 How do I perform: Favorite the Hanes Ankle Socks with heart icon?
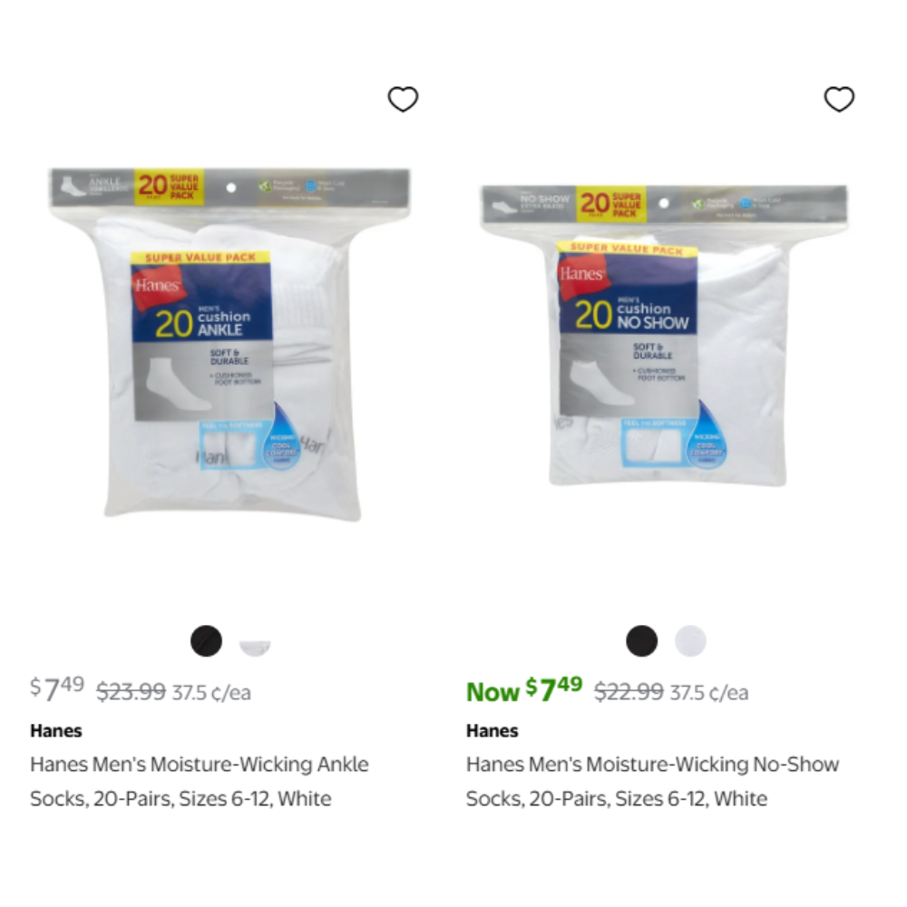[x=403, y=99]
